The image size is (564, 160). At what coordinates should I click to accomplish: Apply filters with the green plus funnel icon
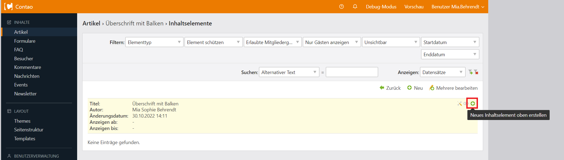pos(471,72)
